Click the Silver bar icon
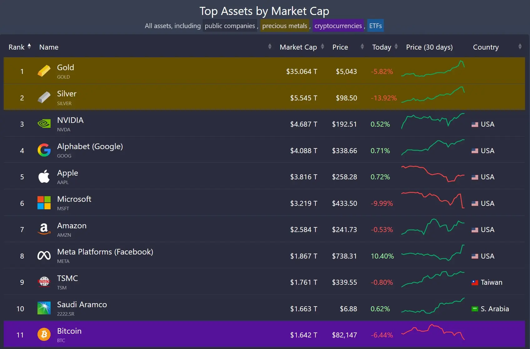Viewport: 530px width, 349px height. click(44, 98)
